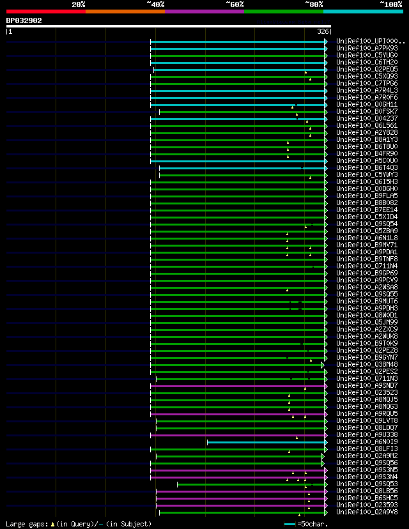The height and width of the screenshot is (529, 409).
Task: Click the purple ~60% identity legend segment
Action: [204, 11]
